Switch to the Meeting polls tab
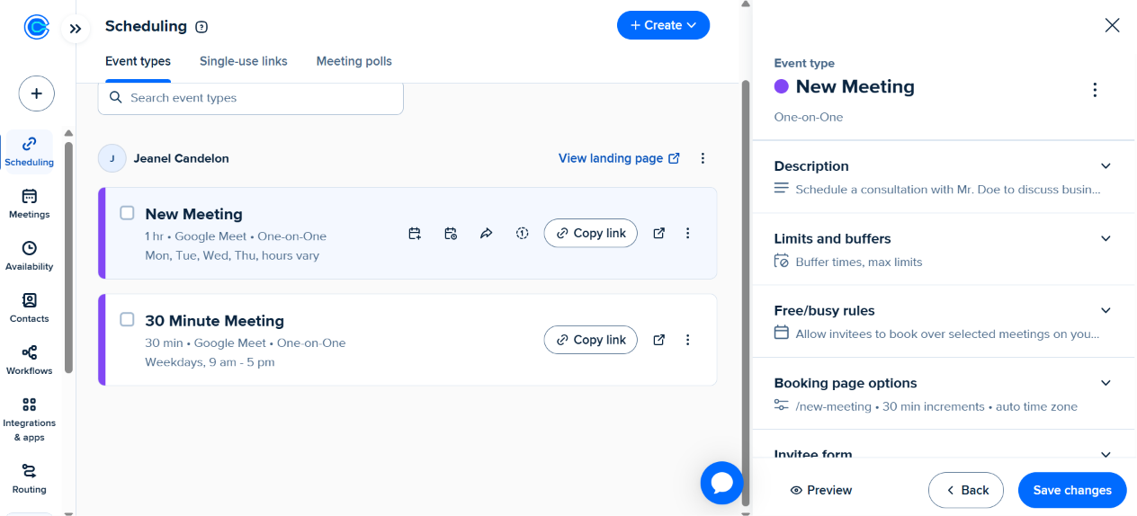Viewport: 1137px width, 516px height. click(x=354, y=61)
